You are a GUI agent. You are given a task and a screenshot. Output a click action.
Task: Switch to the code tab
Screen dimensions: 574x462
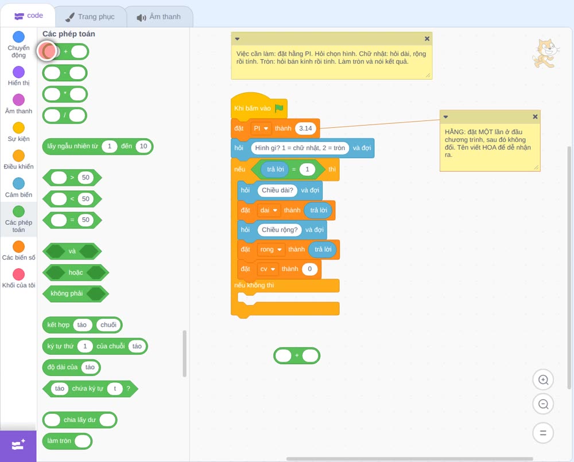tap(28, 15)
